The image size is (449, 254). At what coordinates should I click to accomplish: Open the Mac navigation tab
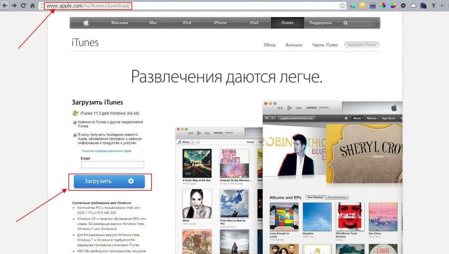click(153, 23)
